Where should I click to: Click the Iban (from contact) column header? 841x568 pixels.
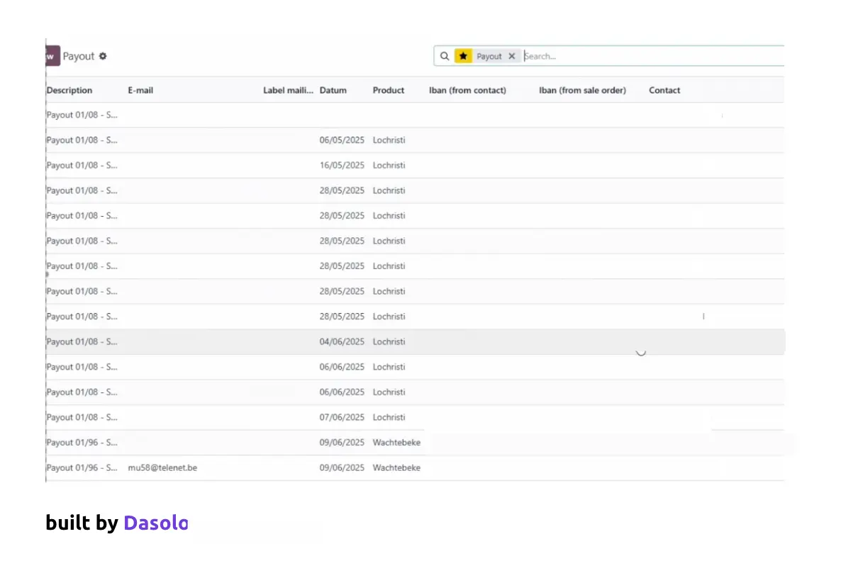467,90
